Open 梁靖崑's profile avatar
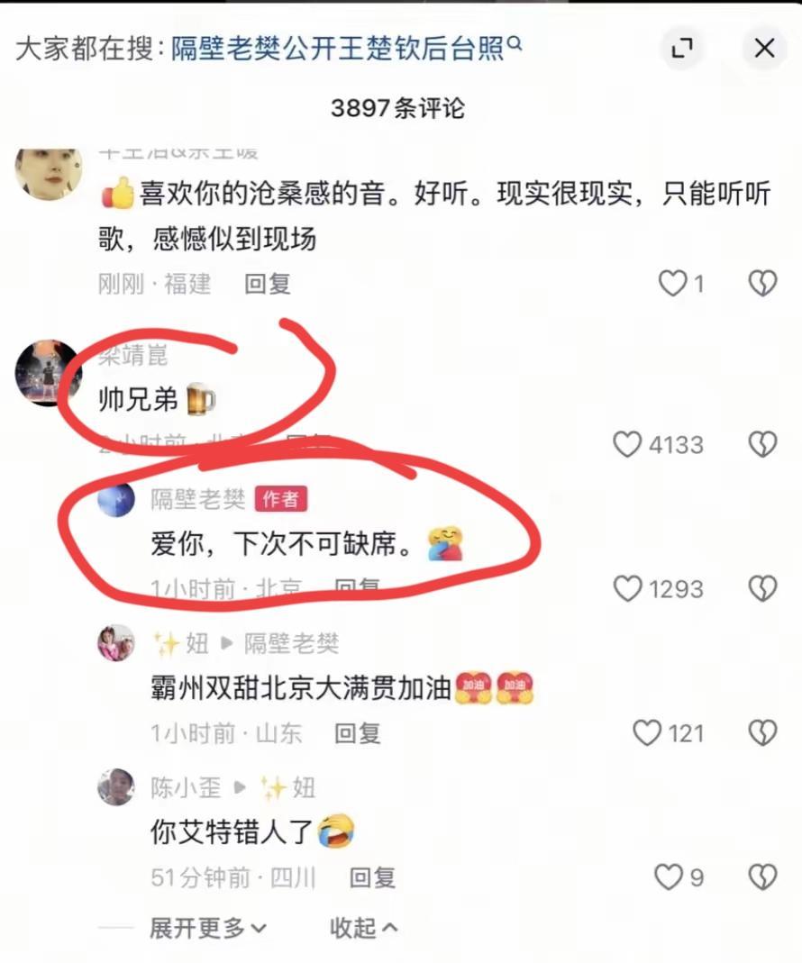The height and width of the screenshot is (963, 802). (48, 373)
